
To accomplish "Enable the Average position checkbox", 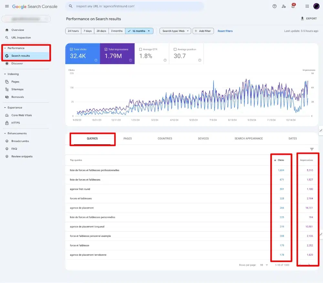I will tap(175, 49).
